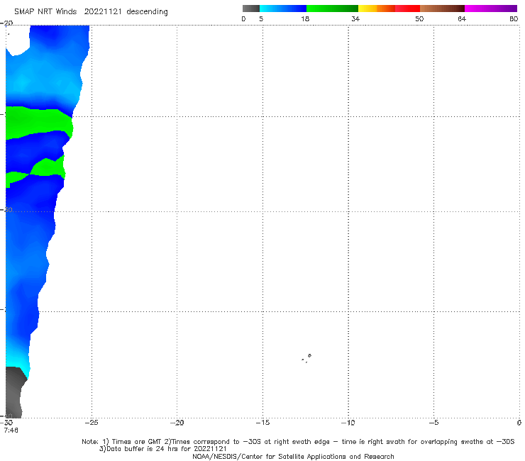Image resolution: width=525 pixels, height=461 pixels.
Task: Click the longitude axis label '-20'
Action: 177,423
